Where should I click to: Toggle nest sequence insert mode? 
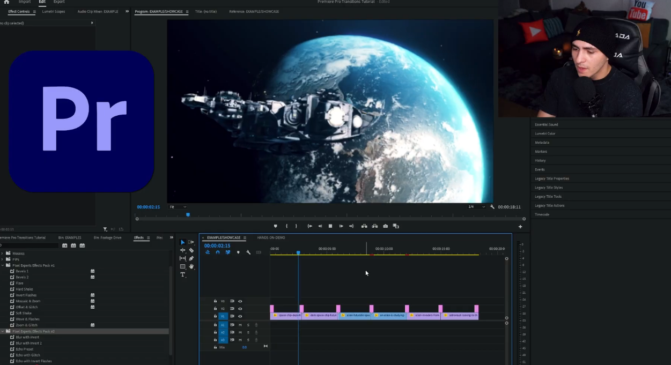pyautogui.click(x=208, y=252)
